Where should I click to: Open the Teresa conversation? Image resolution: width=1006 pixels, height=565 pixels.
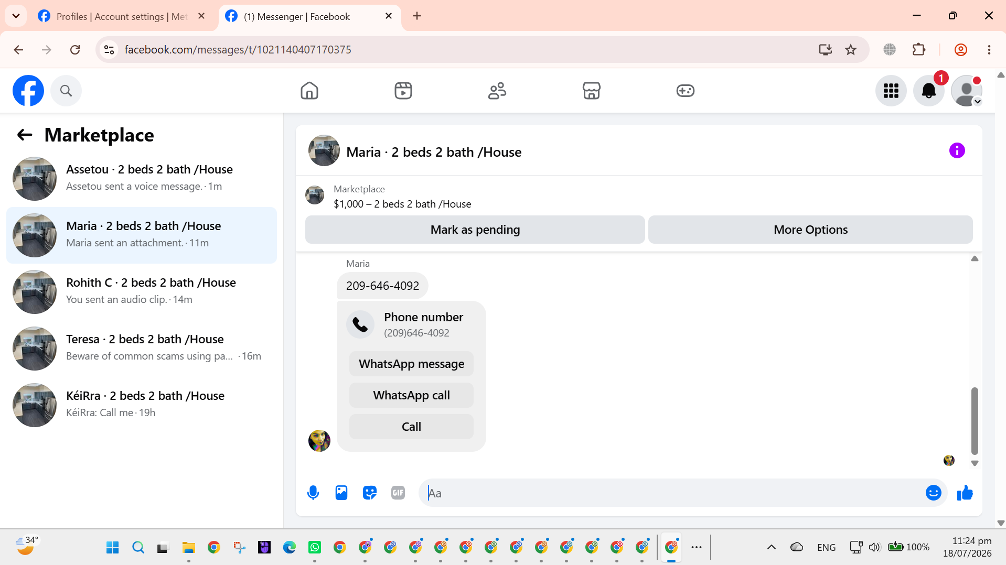tap(142, 349)
